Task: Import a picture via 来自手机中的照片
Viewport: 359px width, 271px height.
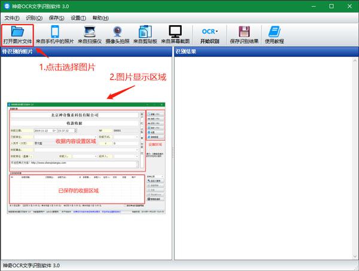Action: pyautogui.click(x=55, y=35)
